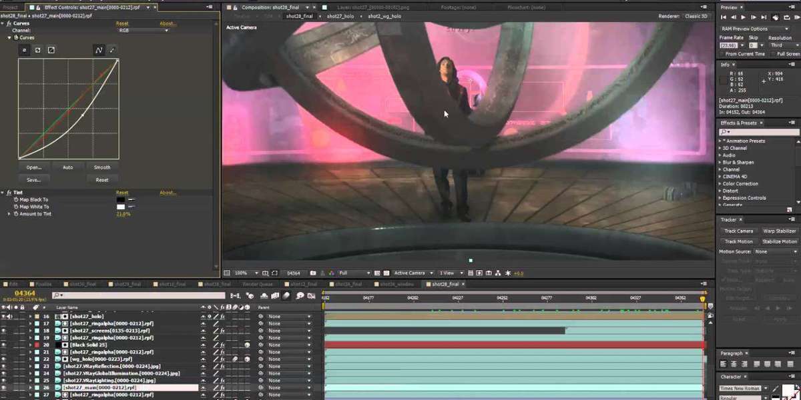Click the Auto button under Curves

[x=67, y=167]
